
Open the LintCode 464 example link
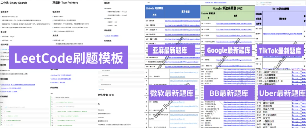point(112,36)
